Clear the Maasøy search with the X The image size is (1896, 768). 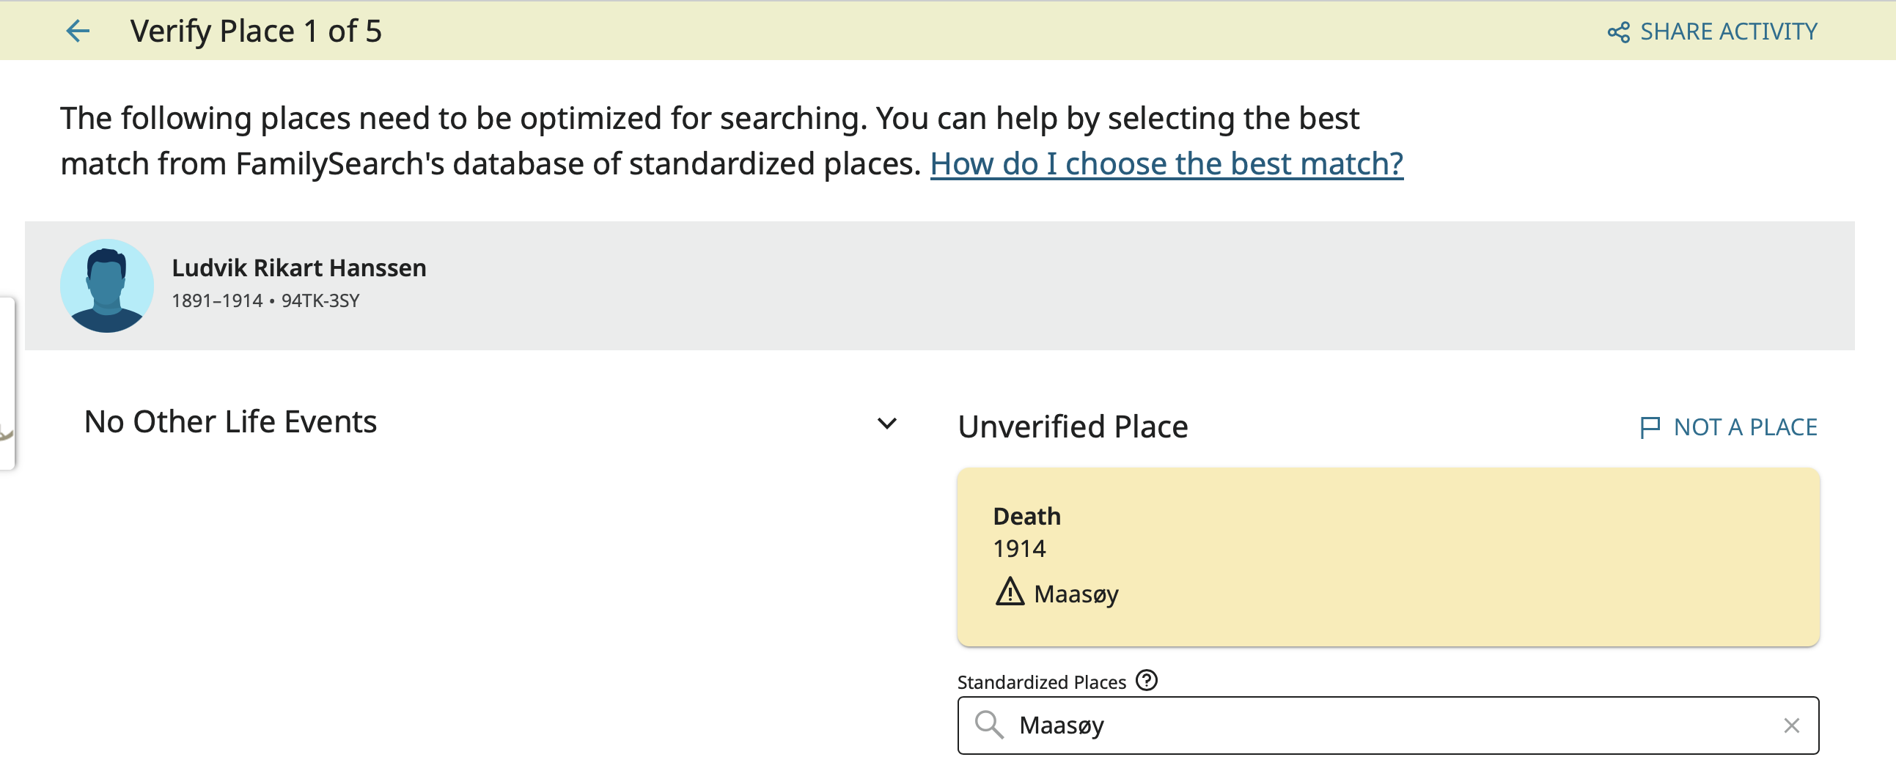click(1790, 725)
